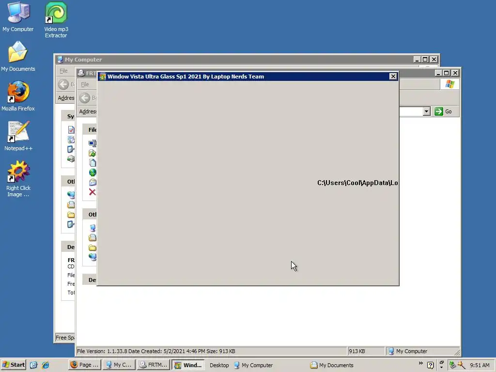Open My Computer link on taskbar Desktop toolbar
496x372 pixels.
pyautogui.click(x=253, y=365)
